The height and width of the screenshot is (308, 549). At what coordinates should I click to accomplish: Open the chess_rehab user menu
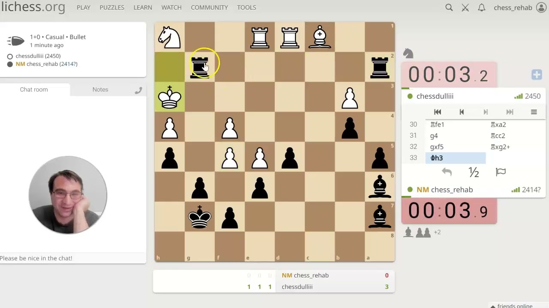(520, 7)
